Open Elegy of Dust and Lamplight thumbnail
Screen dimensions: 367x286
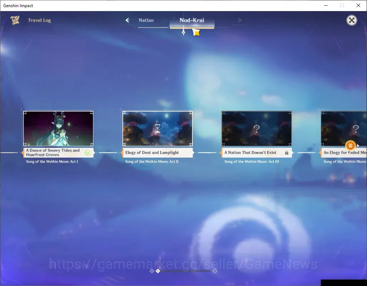157,129
